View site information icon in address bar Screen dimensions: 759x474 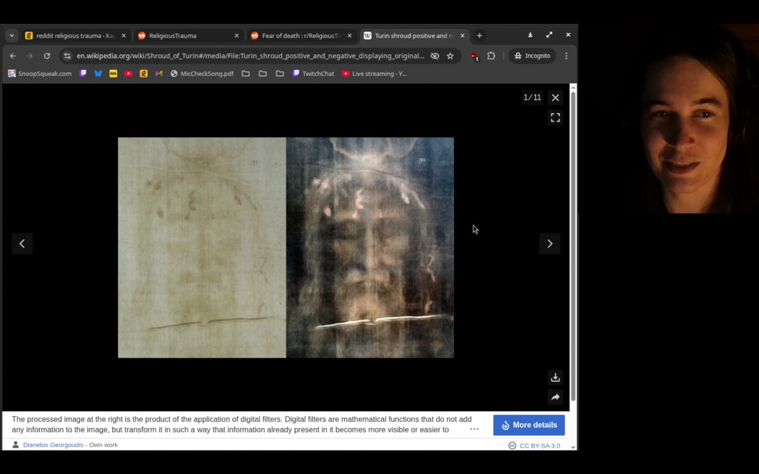click(x=67, y=56)
